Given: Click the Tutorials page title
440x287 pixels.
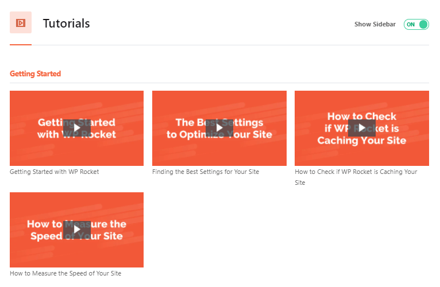Looking at the screenshot, I should [x=66, y=24].
